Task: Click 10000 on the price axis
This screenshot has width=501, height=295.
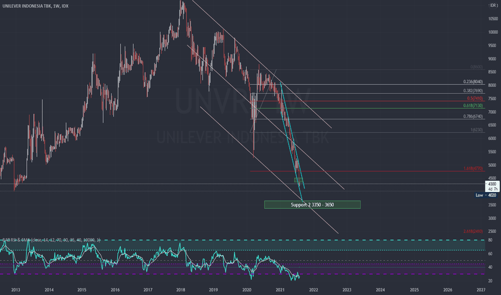Action: [x=493, y=32]
